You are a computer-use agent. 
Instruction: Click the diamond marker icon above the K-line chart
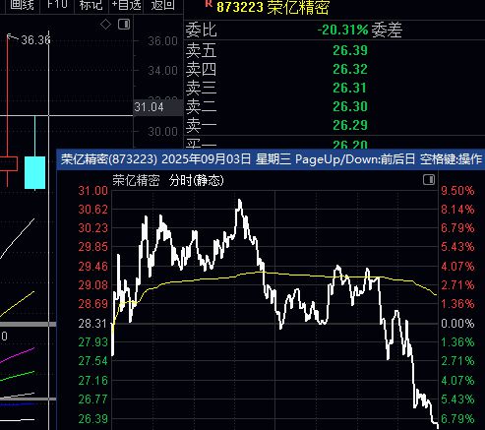[x=105, y=25]
